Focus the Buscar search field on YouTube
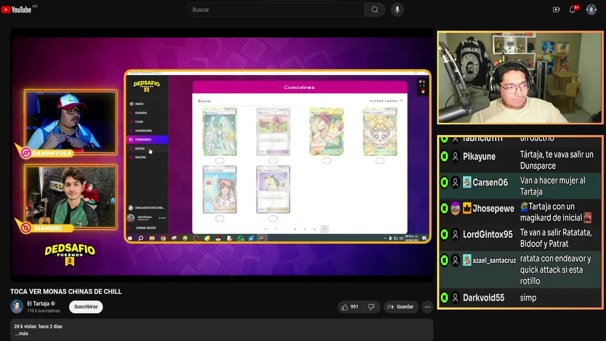This screenshot has height=341, width=606. (x=276, y=9)
